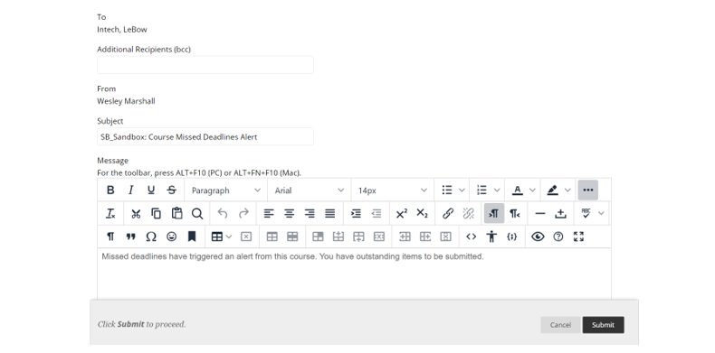The image size is (715, 353).
Task: Insert a numbered list
Action: coord(482,190)
